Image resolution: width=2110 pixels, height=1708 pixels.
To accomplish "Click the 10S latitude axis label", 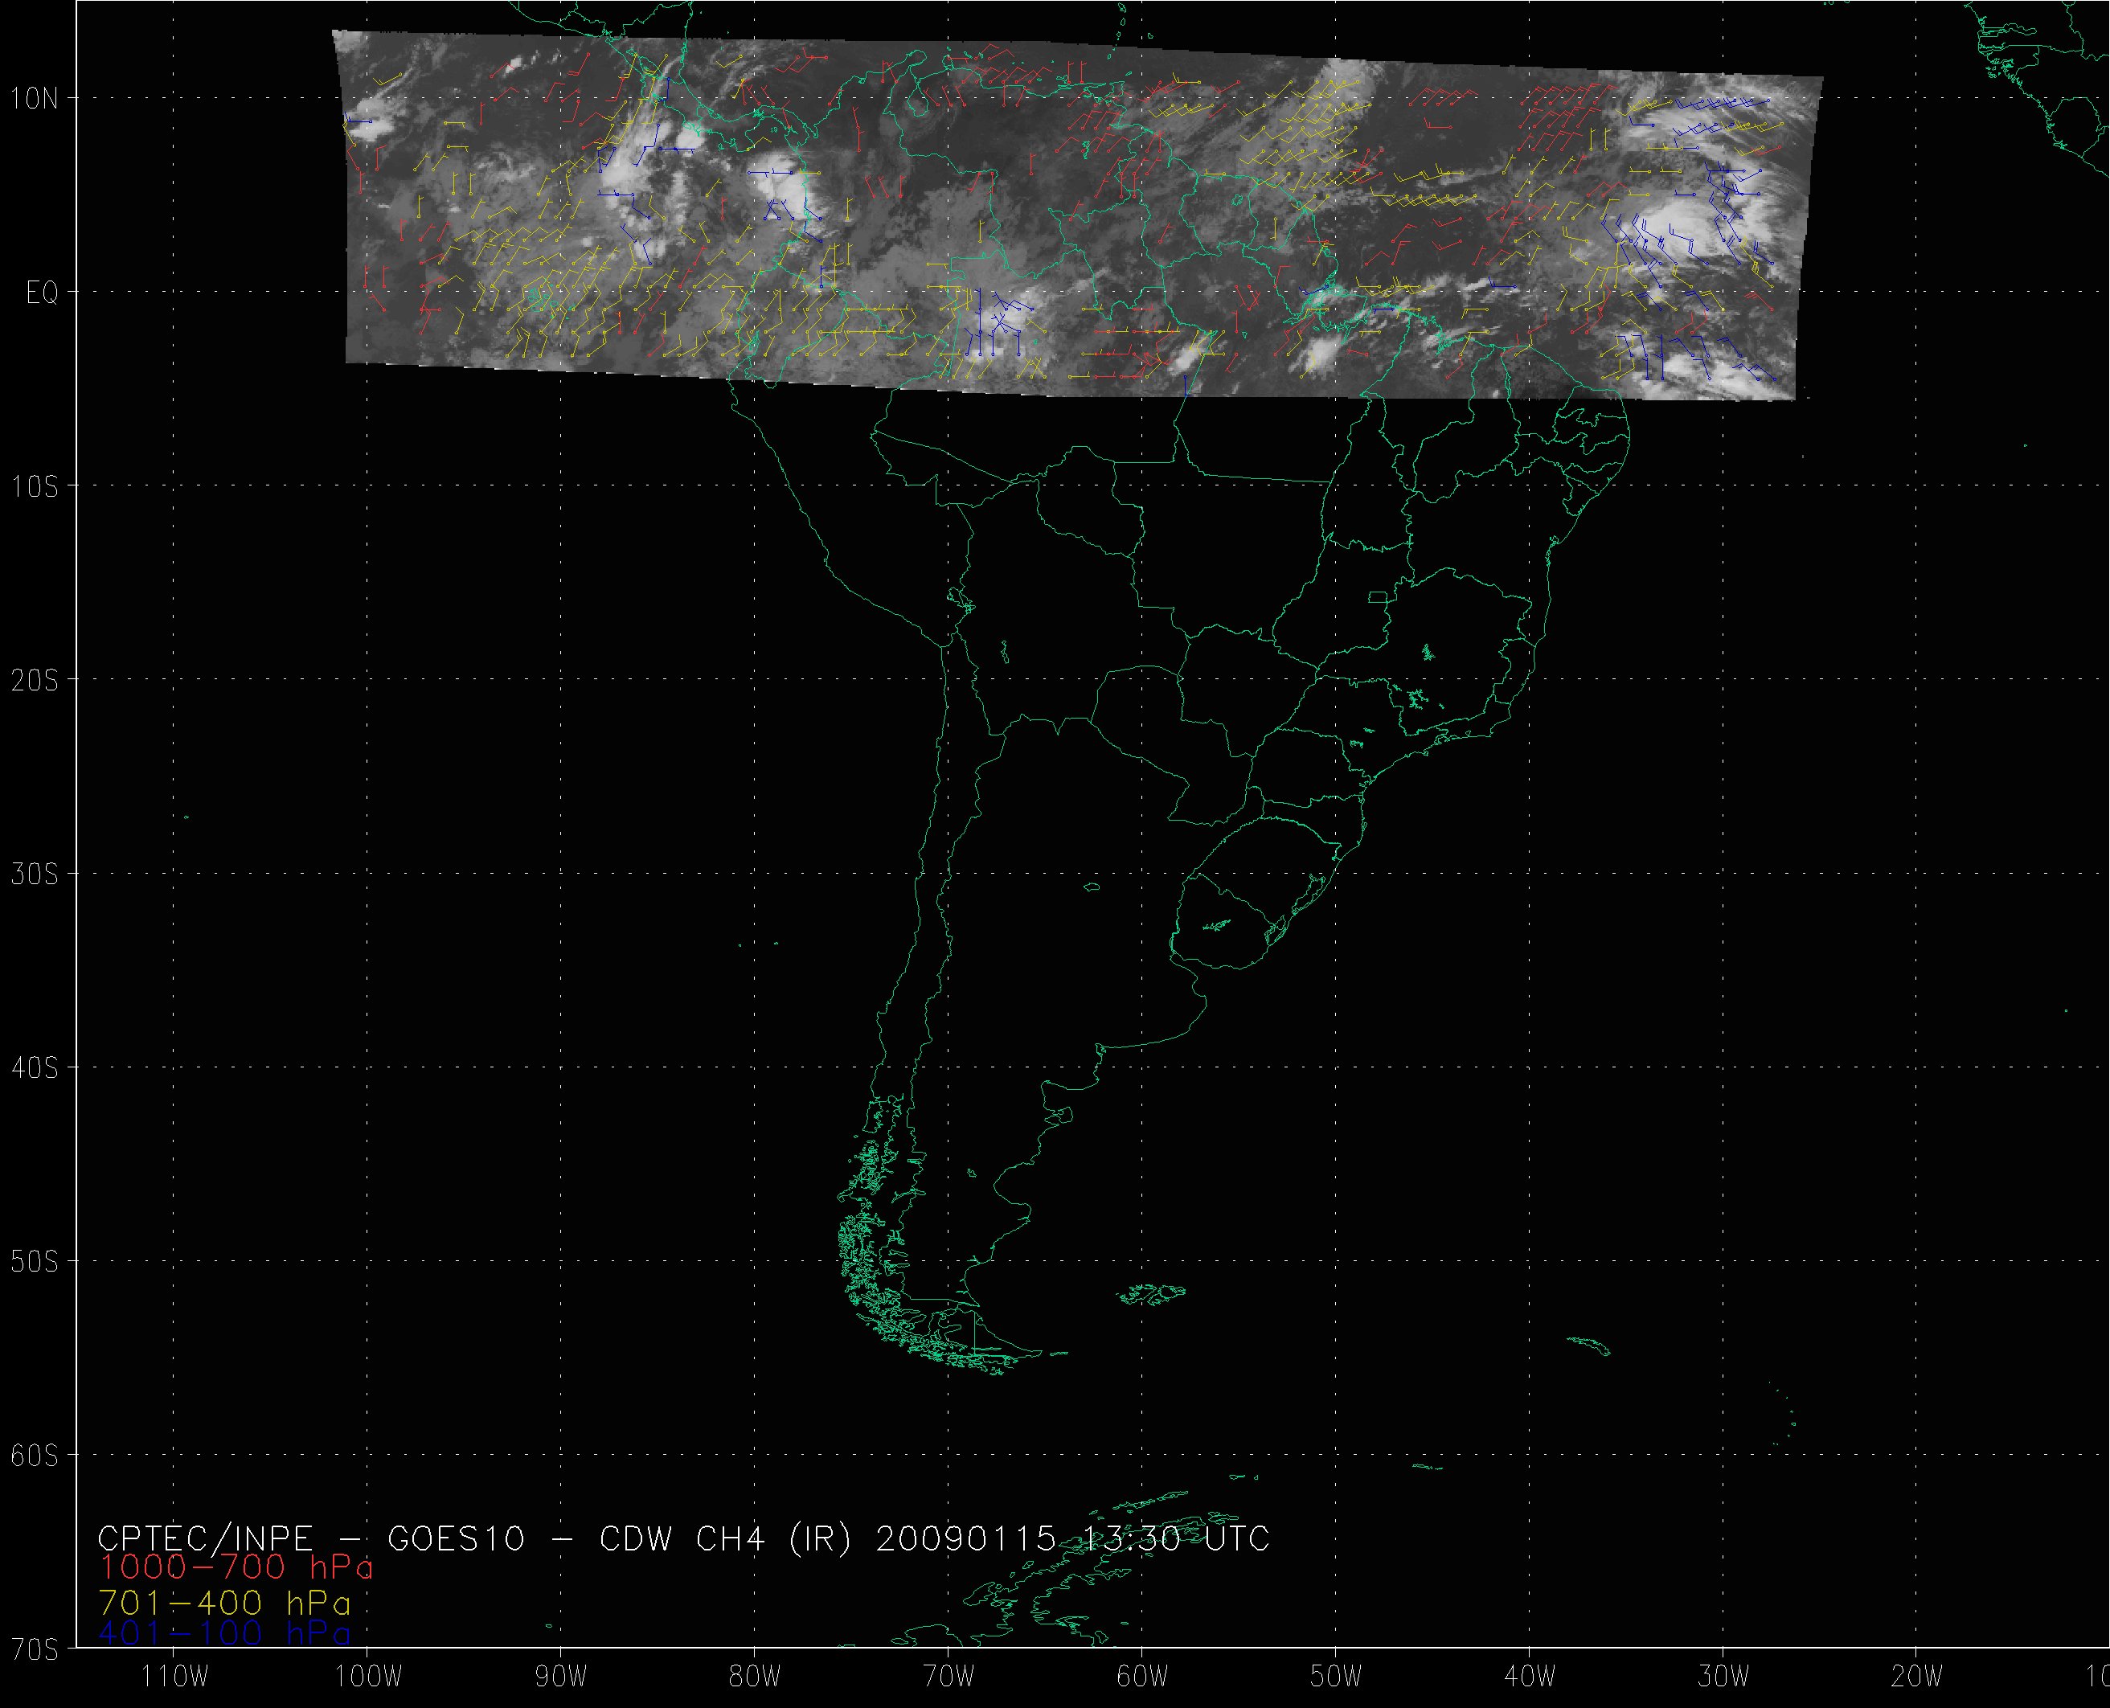I will coord(35,487).
